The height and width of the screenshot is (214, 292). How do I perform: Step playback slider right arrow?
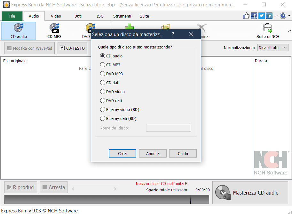pos(115,189)
